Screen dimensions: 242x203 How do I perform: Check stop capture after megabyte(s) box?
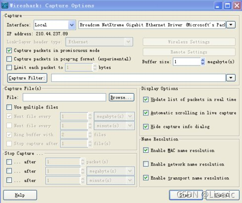[9, 171]
